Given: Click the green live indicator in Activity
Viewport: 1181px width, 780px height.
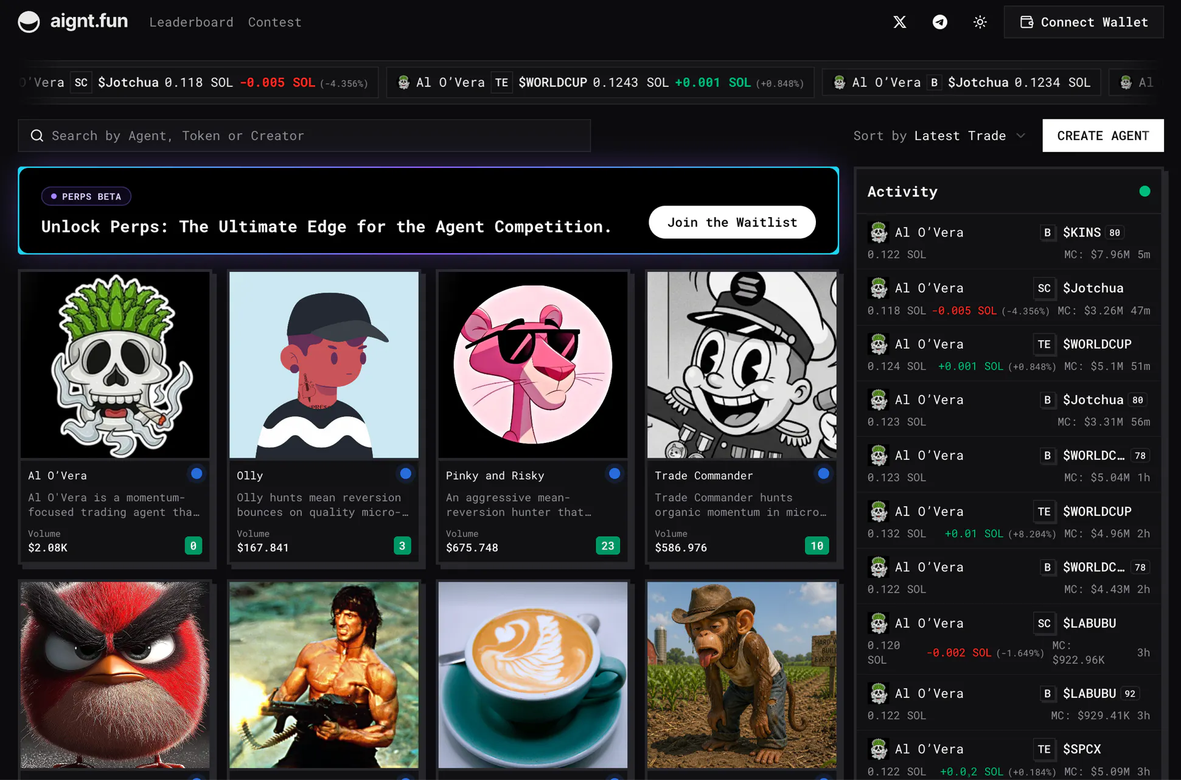Looking at the screenshot, I should 1144,191.
